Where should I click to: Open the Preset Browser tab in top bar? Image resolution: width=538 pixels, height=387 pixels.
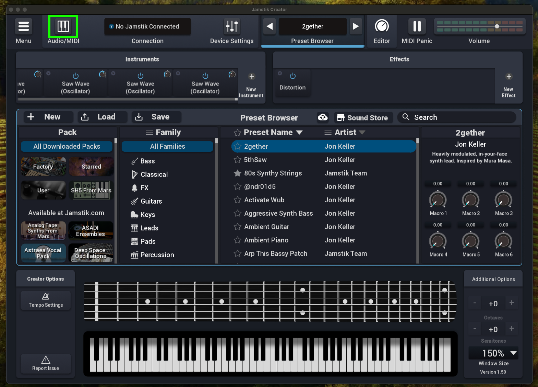point(312,41)
